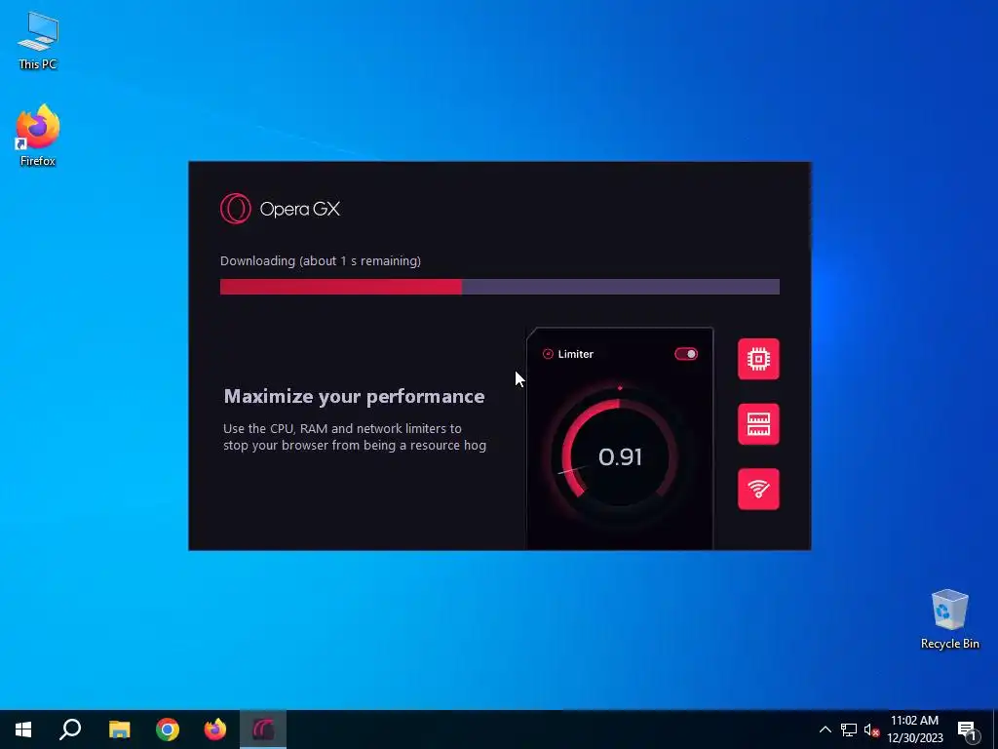The height and width of the screenshot is (749, 998).
Task: Click the RAM limiter icon
Action: pos(758,424)
